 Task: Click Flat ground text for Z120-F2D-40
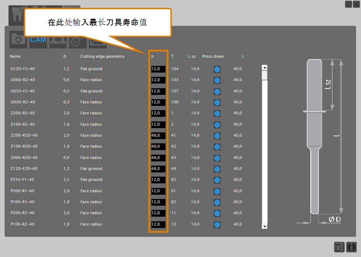tap(91, 169)
